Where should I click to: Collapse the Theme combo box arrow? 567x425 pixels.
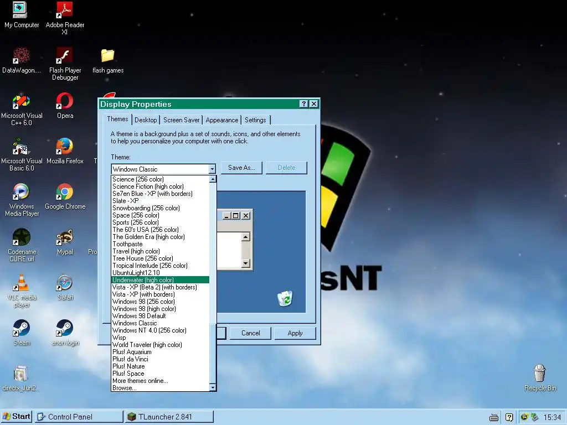pyautogui.click(x=212, y=169)
